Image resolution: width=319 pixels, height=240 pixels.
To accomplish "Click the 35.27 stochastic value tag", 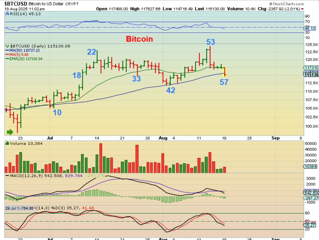I will [309, 225].
